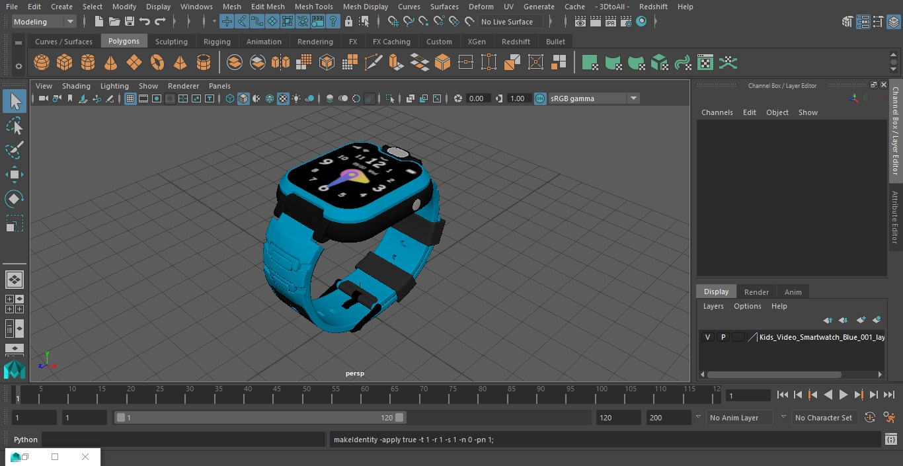Click the Python command input line
The width and height of the screenshot is (903, 466).
coord(184,440)
